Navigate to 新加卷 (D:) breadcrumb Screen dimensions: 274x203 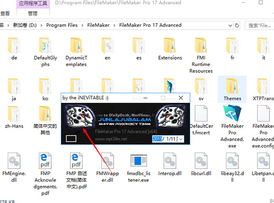pos(25,25)
